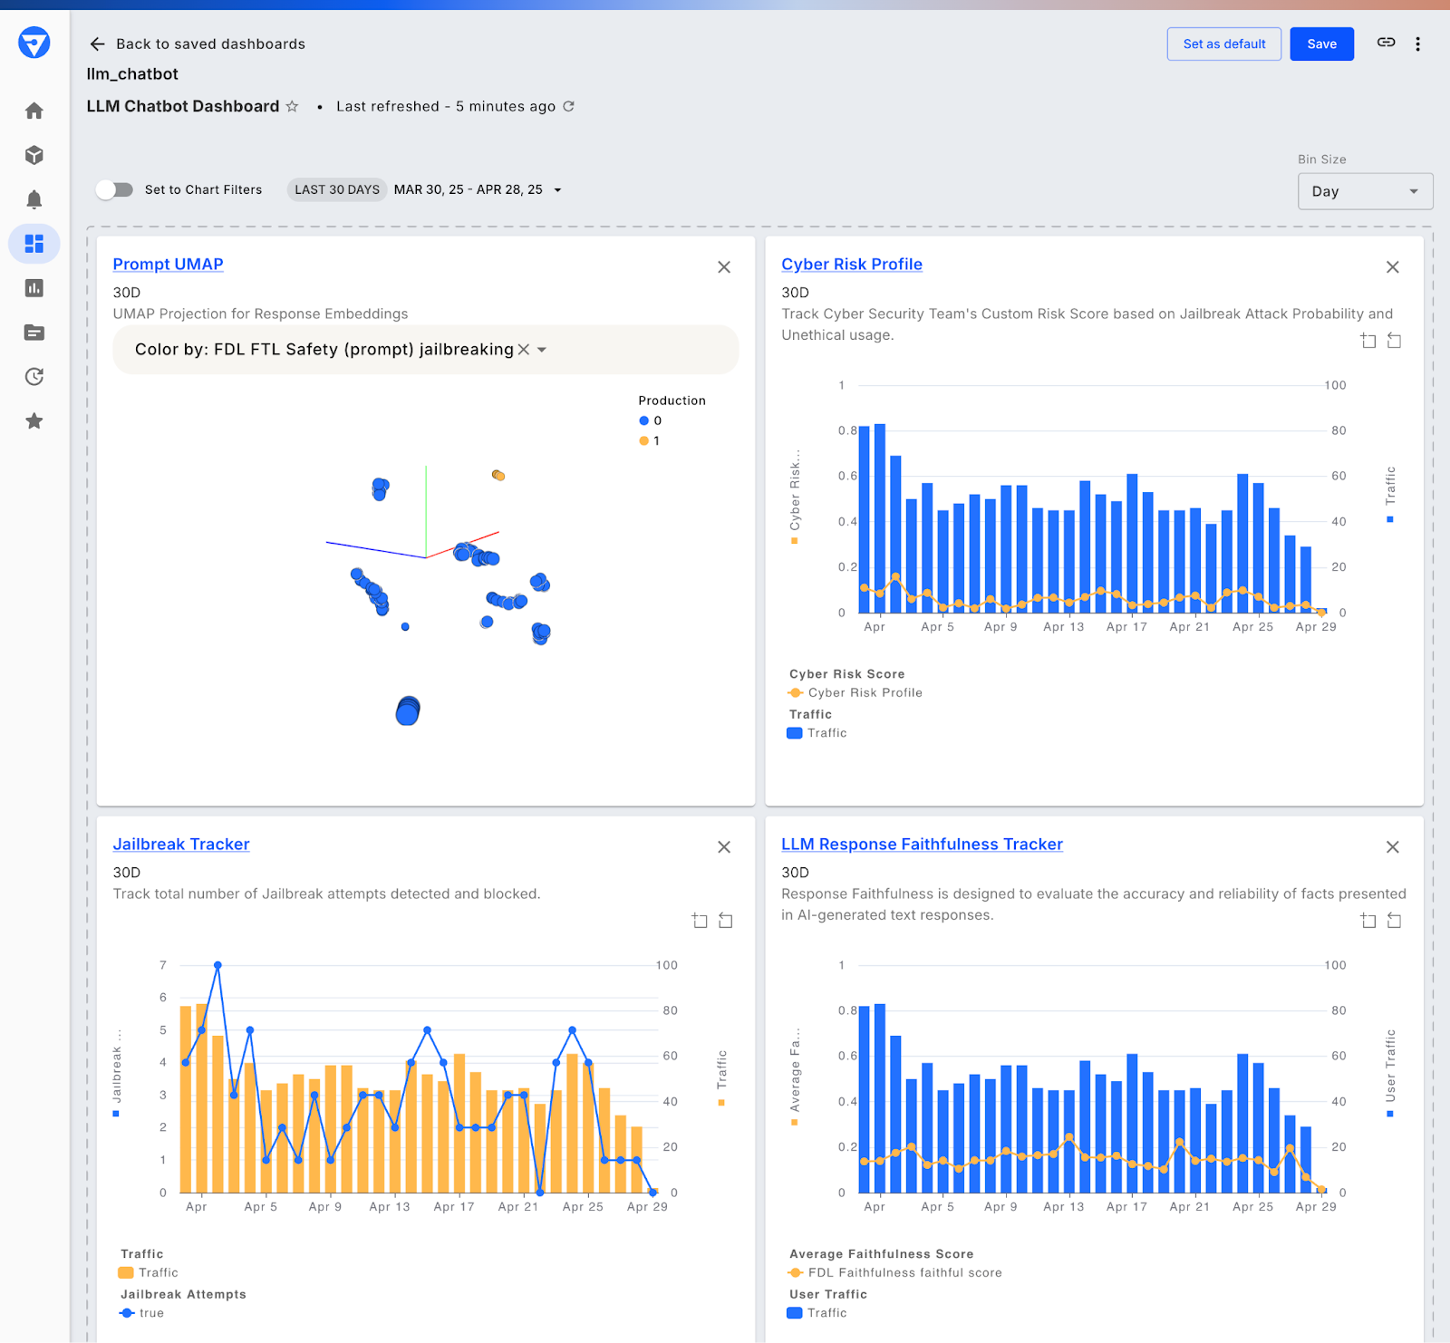Star the LLM Chatbot Dashboard as favorite
The height and width of the screenshot is (1343, 1450).
292,106
